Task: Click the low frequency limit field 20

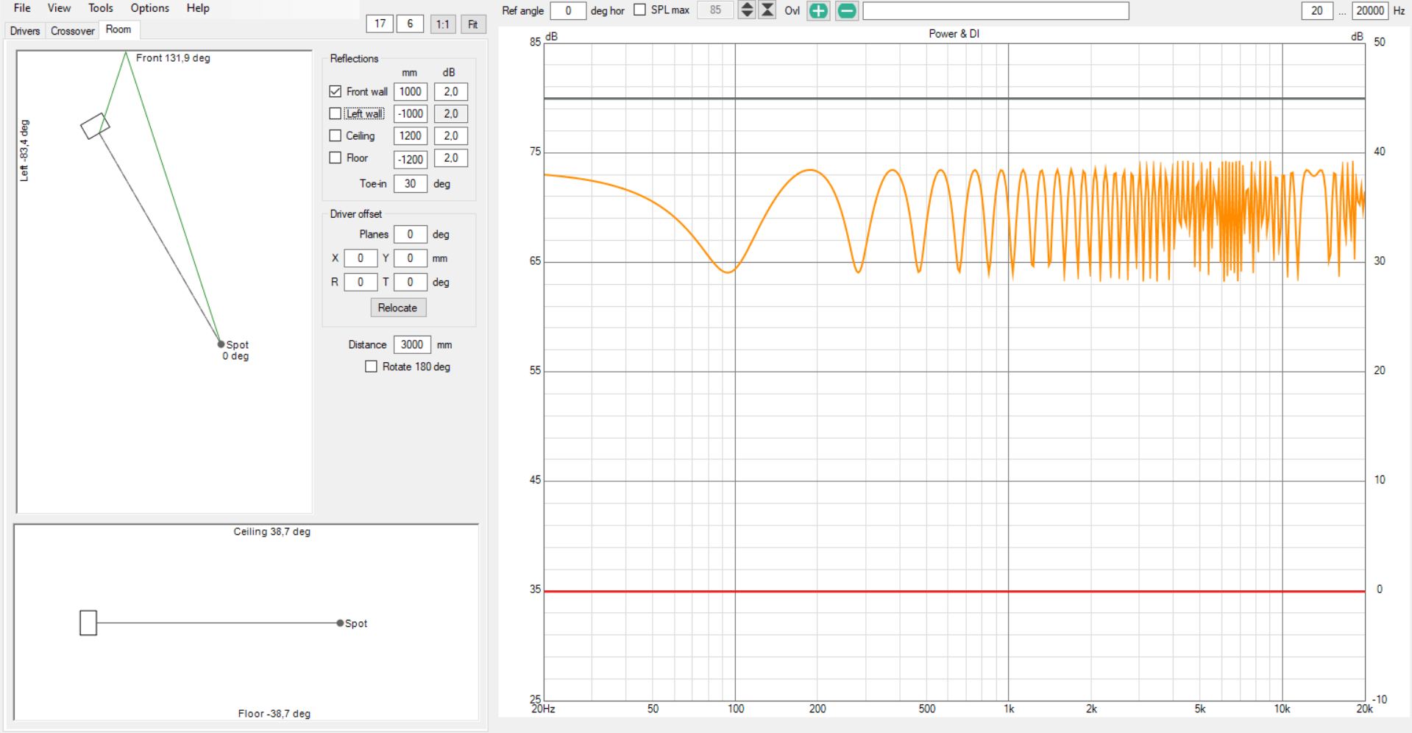Action: [x=1317, y=10]
